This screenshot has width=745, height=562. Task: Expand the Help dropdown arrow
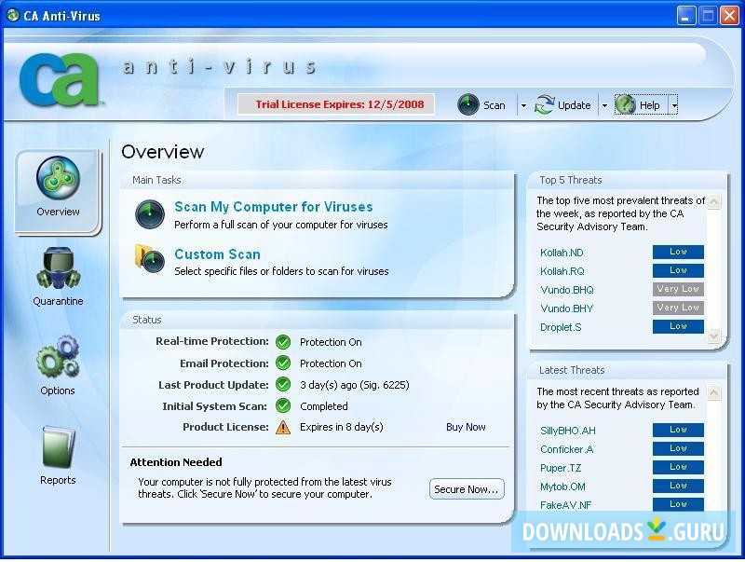point(673,105)
